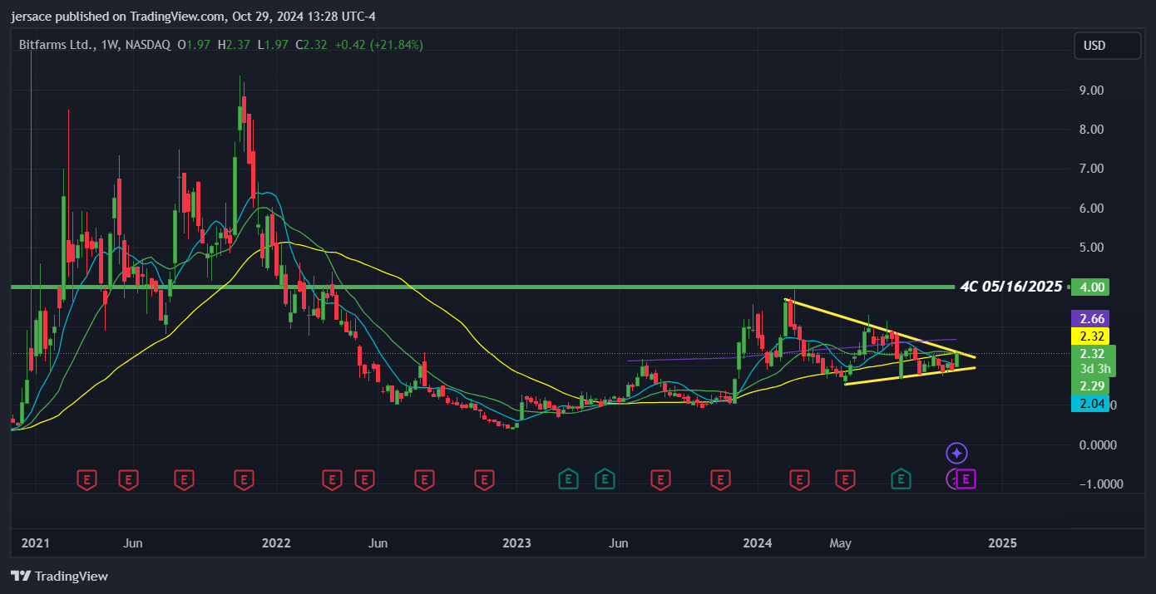Screen dimensions: 1156x594
Task: Click the TradingView logo at the bottom
Action: [59, 576]
